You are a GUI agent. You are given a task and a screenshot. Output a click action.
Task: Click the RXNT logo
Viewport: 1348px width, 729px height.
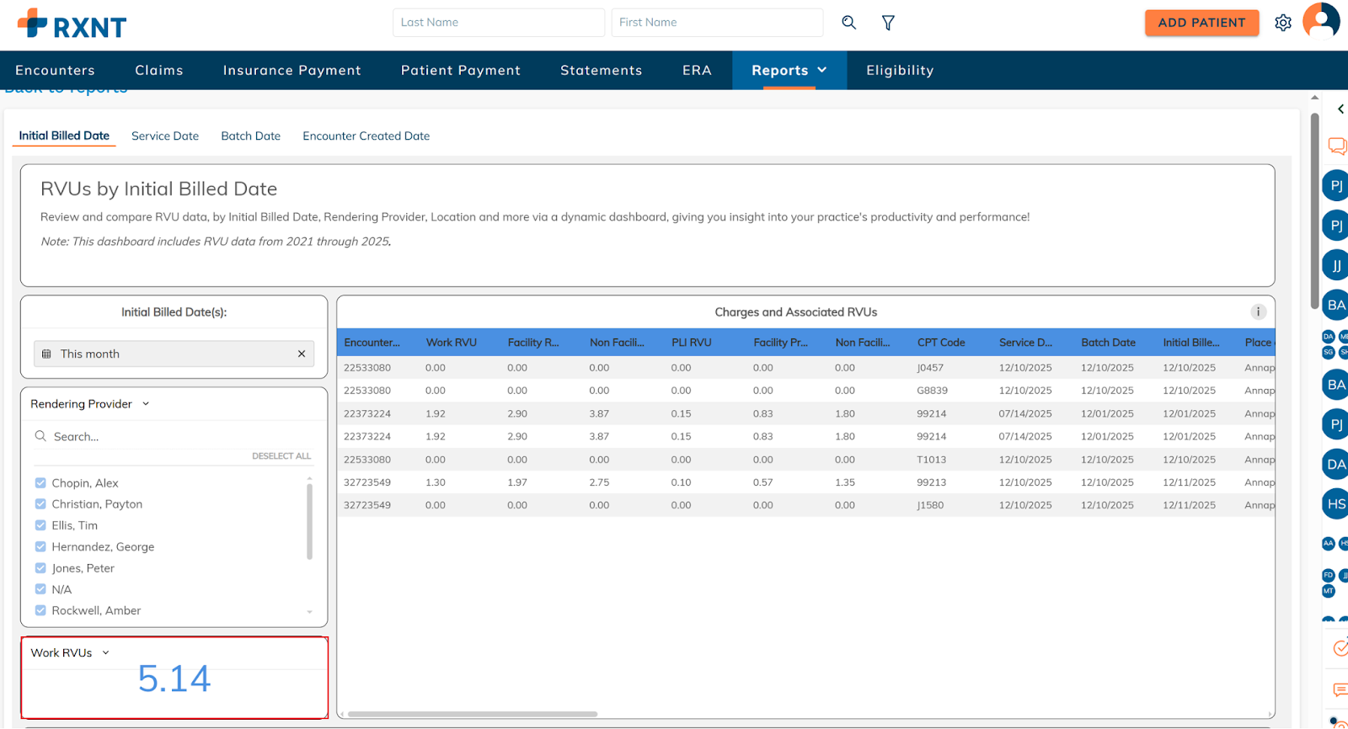click(x=72, y=24)
